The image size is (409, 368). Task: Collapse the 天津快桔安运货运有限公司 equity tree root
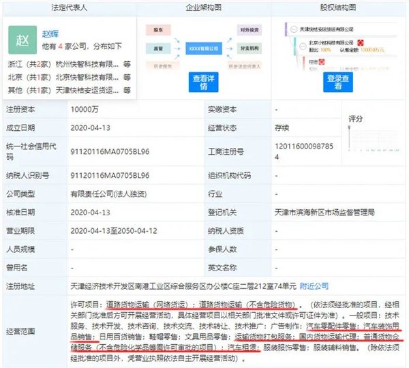click(295, 30)
